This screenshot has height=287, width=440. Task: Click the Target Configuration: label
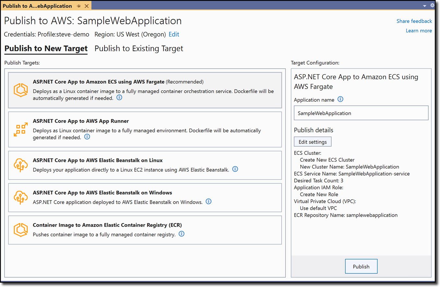[315, 63]
